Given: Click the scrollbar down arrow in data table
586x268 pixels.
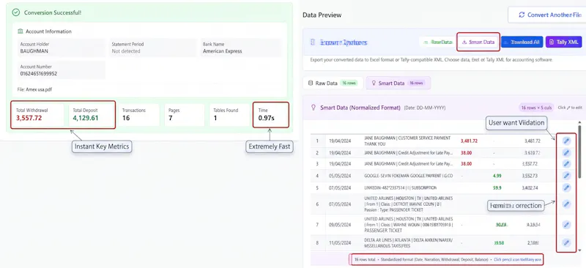Looking at the screenshot, I should click(579, 250).
